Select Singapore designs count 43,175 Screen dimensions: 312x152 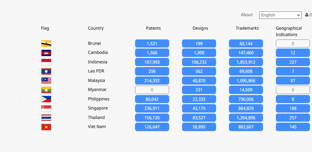coord(199,108)
